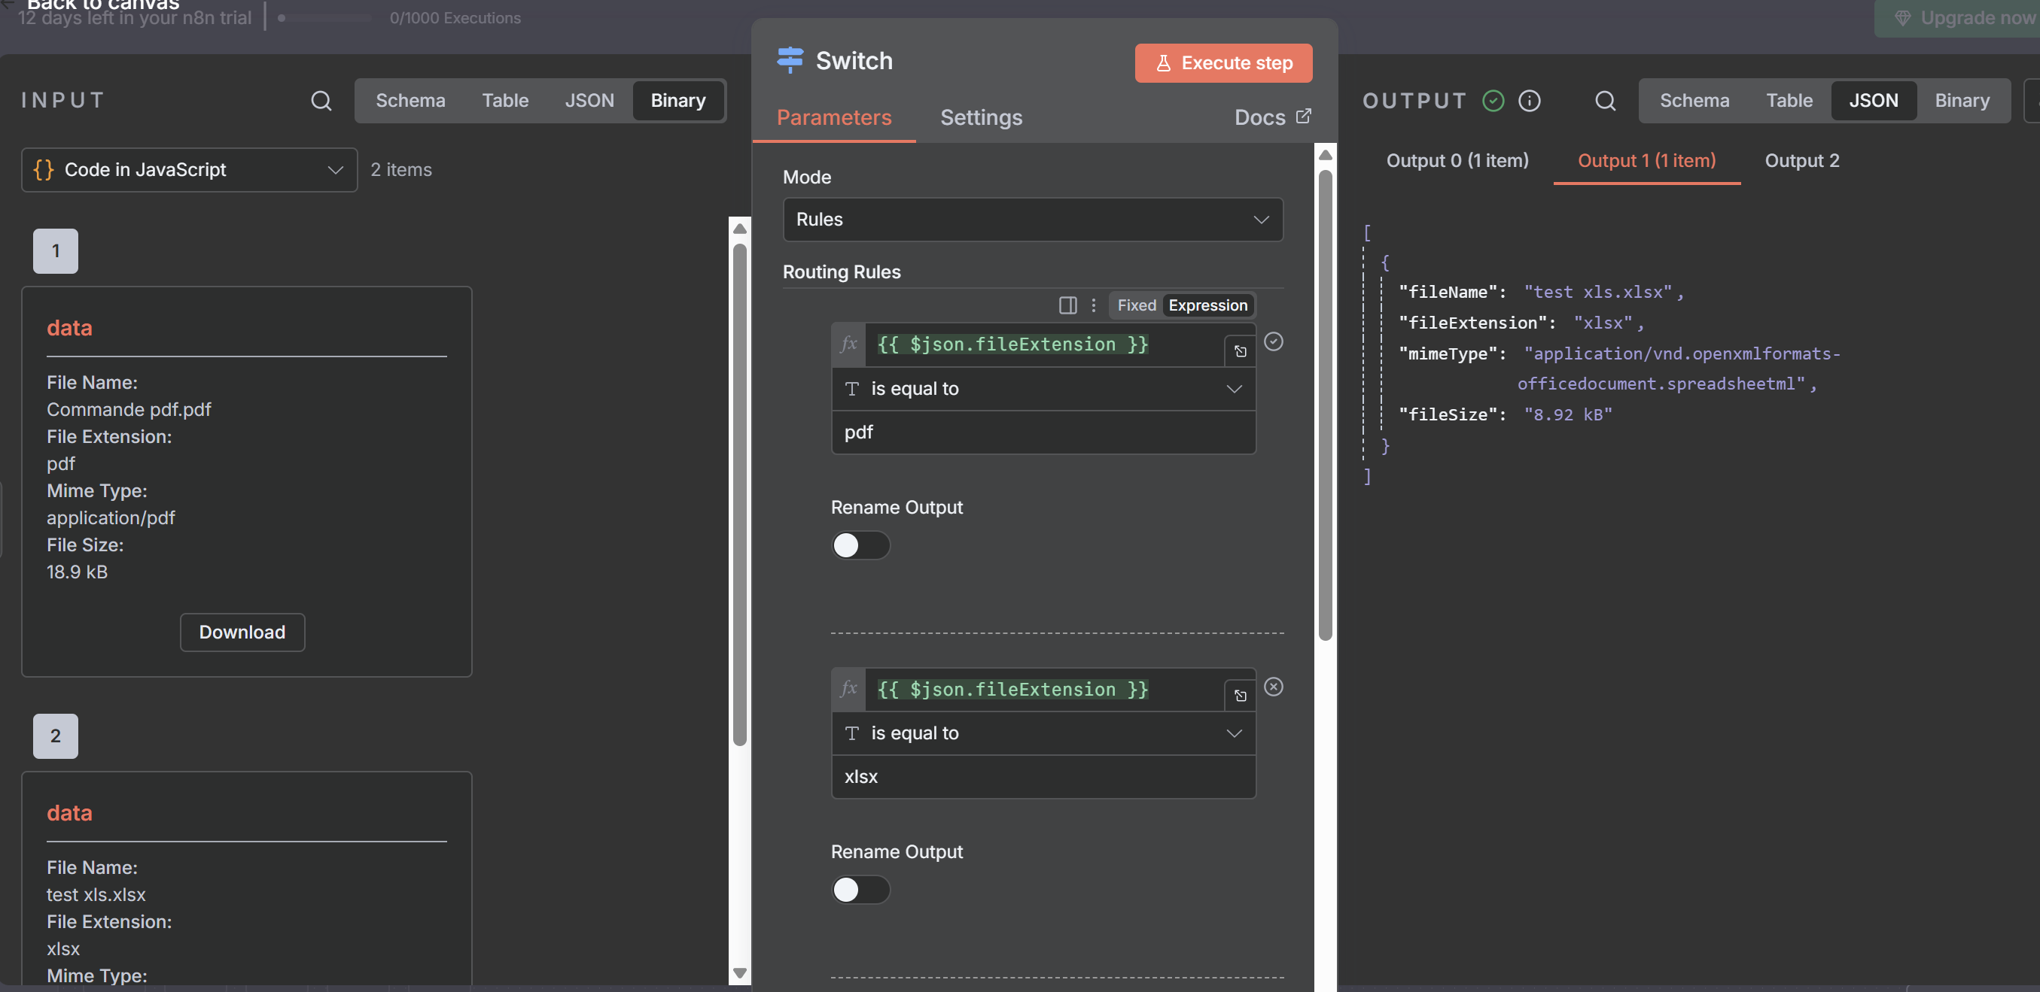Open the Mode dropdown set to Rules
Screen dimensions: 2040x992
(1032, 219)
